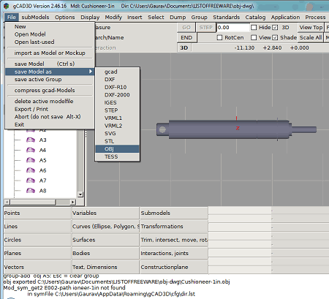Image resolution: width=329 pixels, height=299 pixels.
Task: Select compress gcad-Models entry
Action: click(x=50, y=90)
